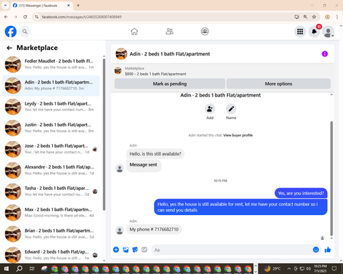The width and height of the screenshot is (343, 274).
Task: Click the back arrow beside Marketplace
Action: (x=9, y=48)
